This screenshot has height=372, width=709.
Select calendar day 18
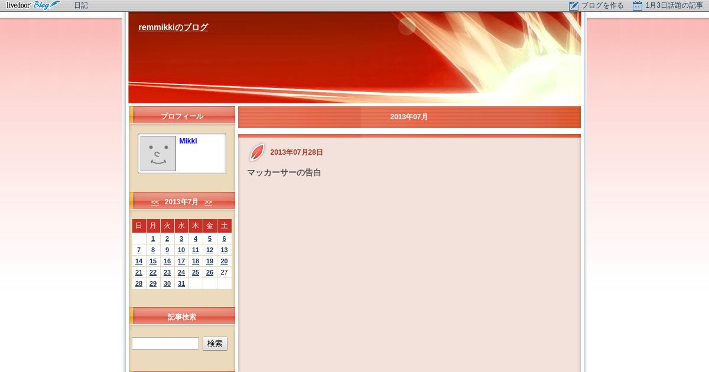(196, 261)
